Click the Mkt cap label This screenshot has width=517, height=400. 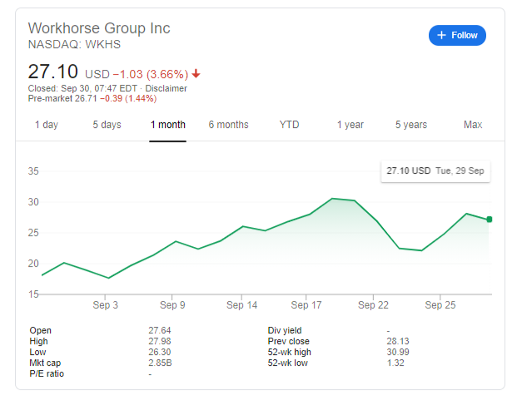point(45,363)
